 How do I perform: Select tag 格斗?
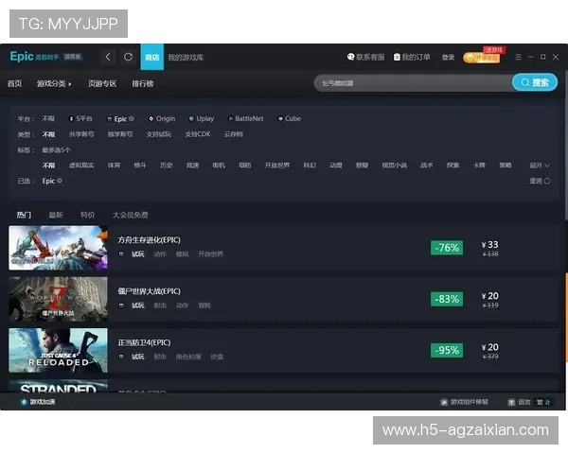tap(140, 166)
